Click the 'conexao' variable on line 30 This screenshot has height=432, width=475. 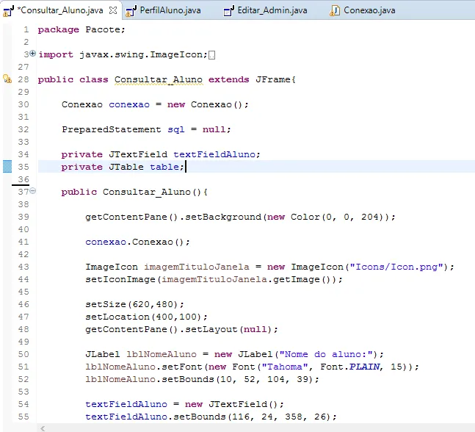(x=129, y=104)
